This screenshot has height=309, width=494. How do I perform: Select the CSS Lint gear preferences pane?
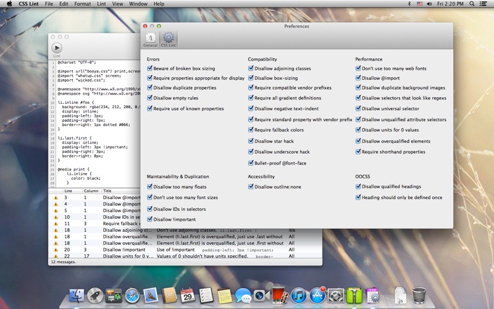[168, 40]
